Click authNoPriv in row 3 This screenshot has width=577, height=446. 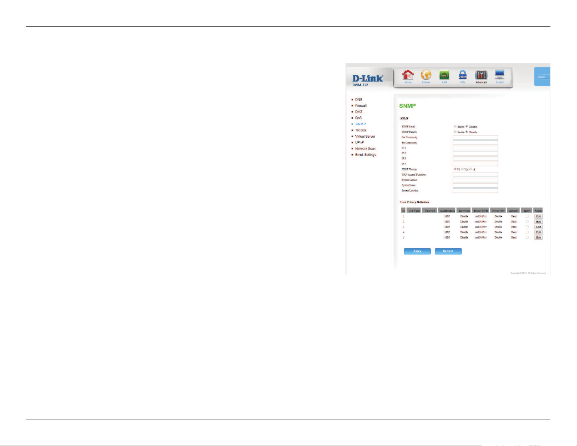pos(481,227)
